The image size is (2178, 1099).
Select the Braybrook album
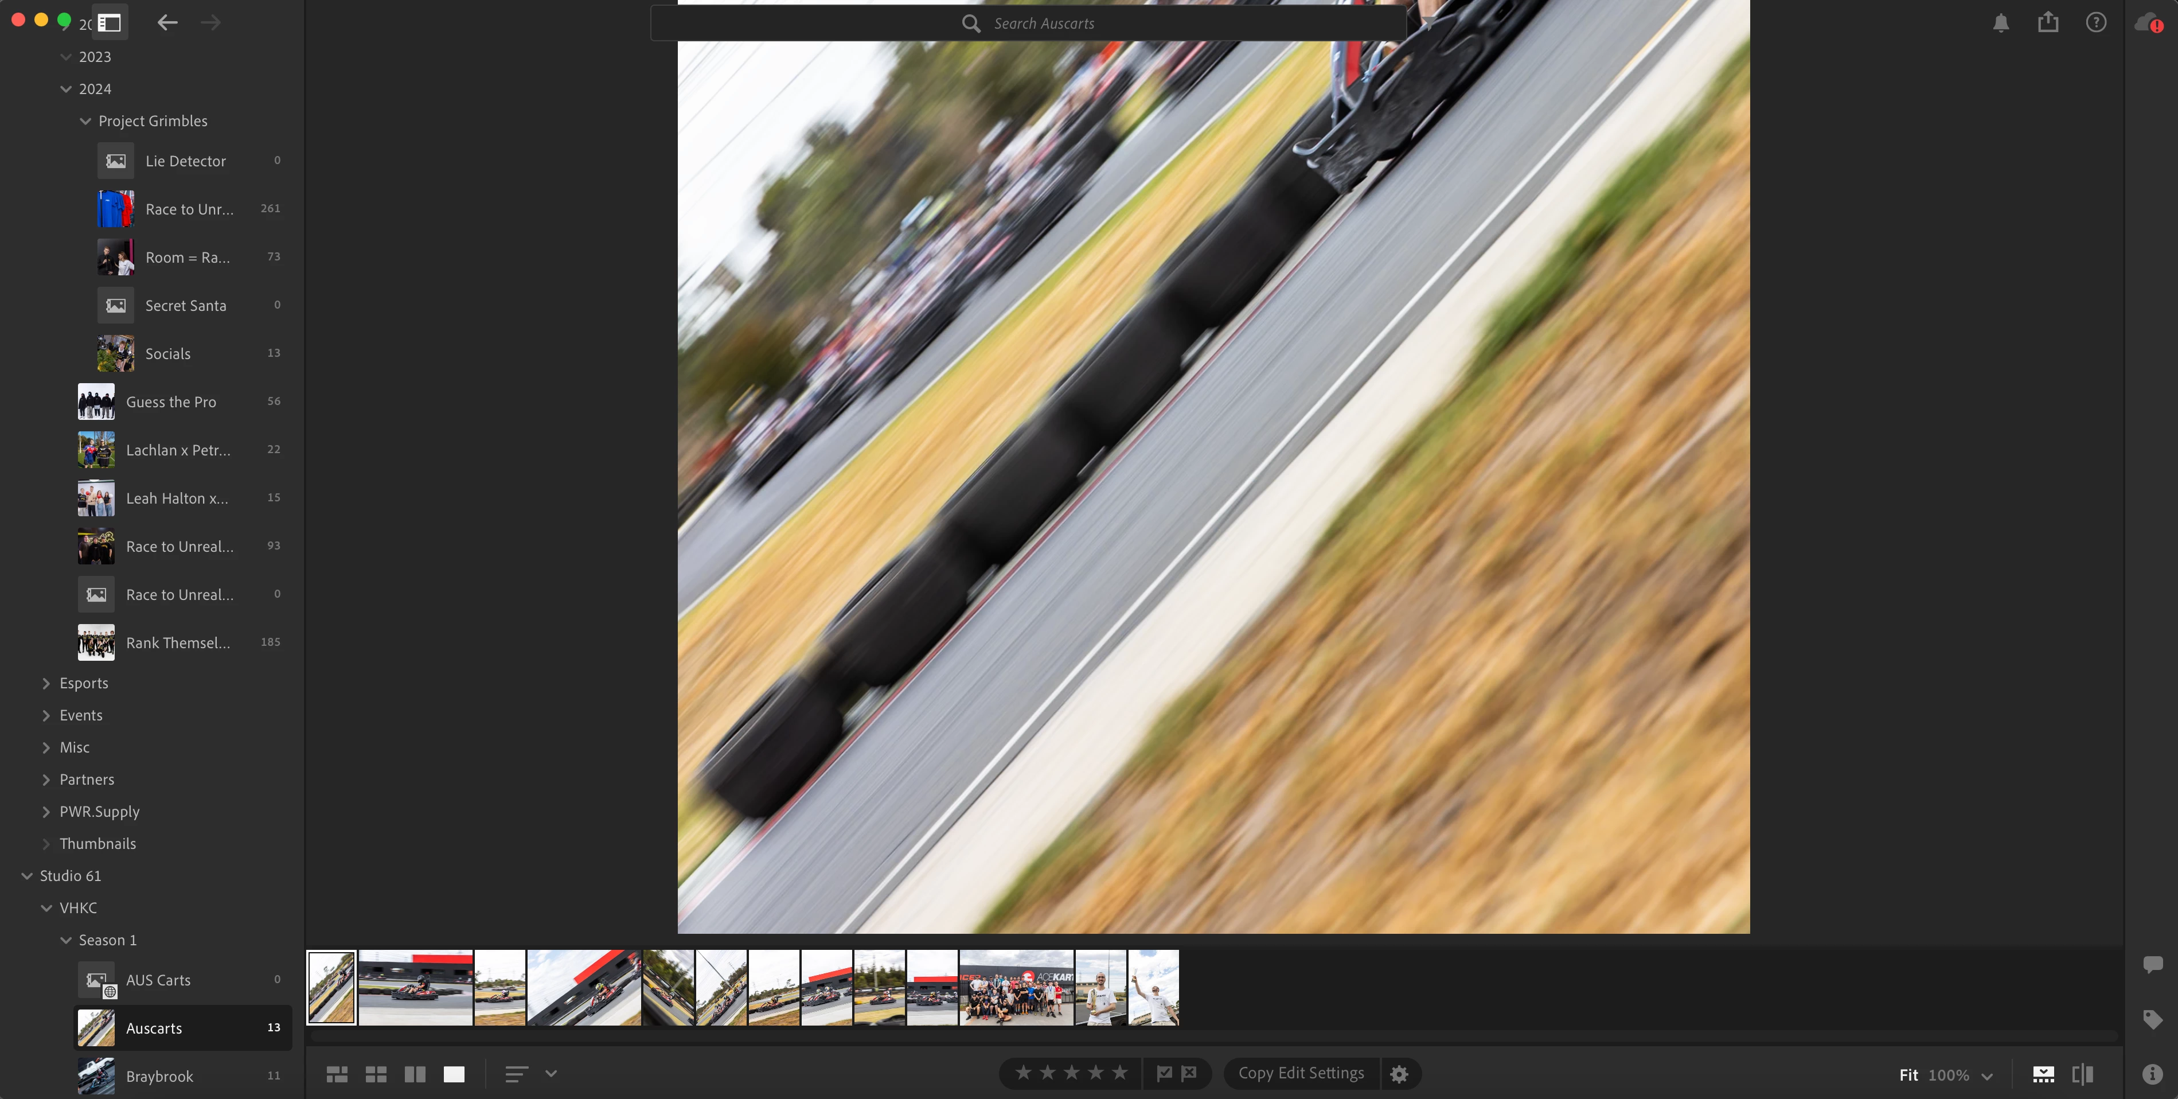pyautogui.click(x=159, y=1076)
